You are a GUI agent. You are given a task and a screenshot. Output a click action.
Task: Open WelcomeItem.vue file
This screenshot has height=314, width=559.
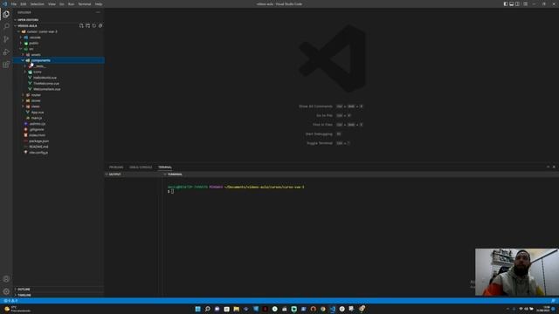46,89
